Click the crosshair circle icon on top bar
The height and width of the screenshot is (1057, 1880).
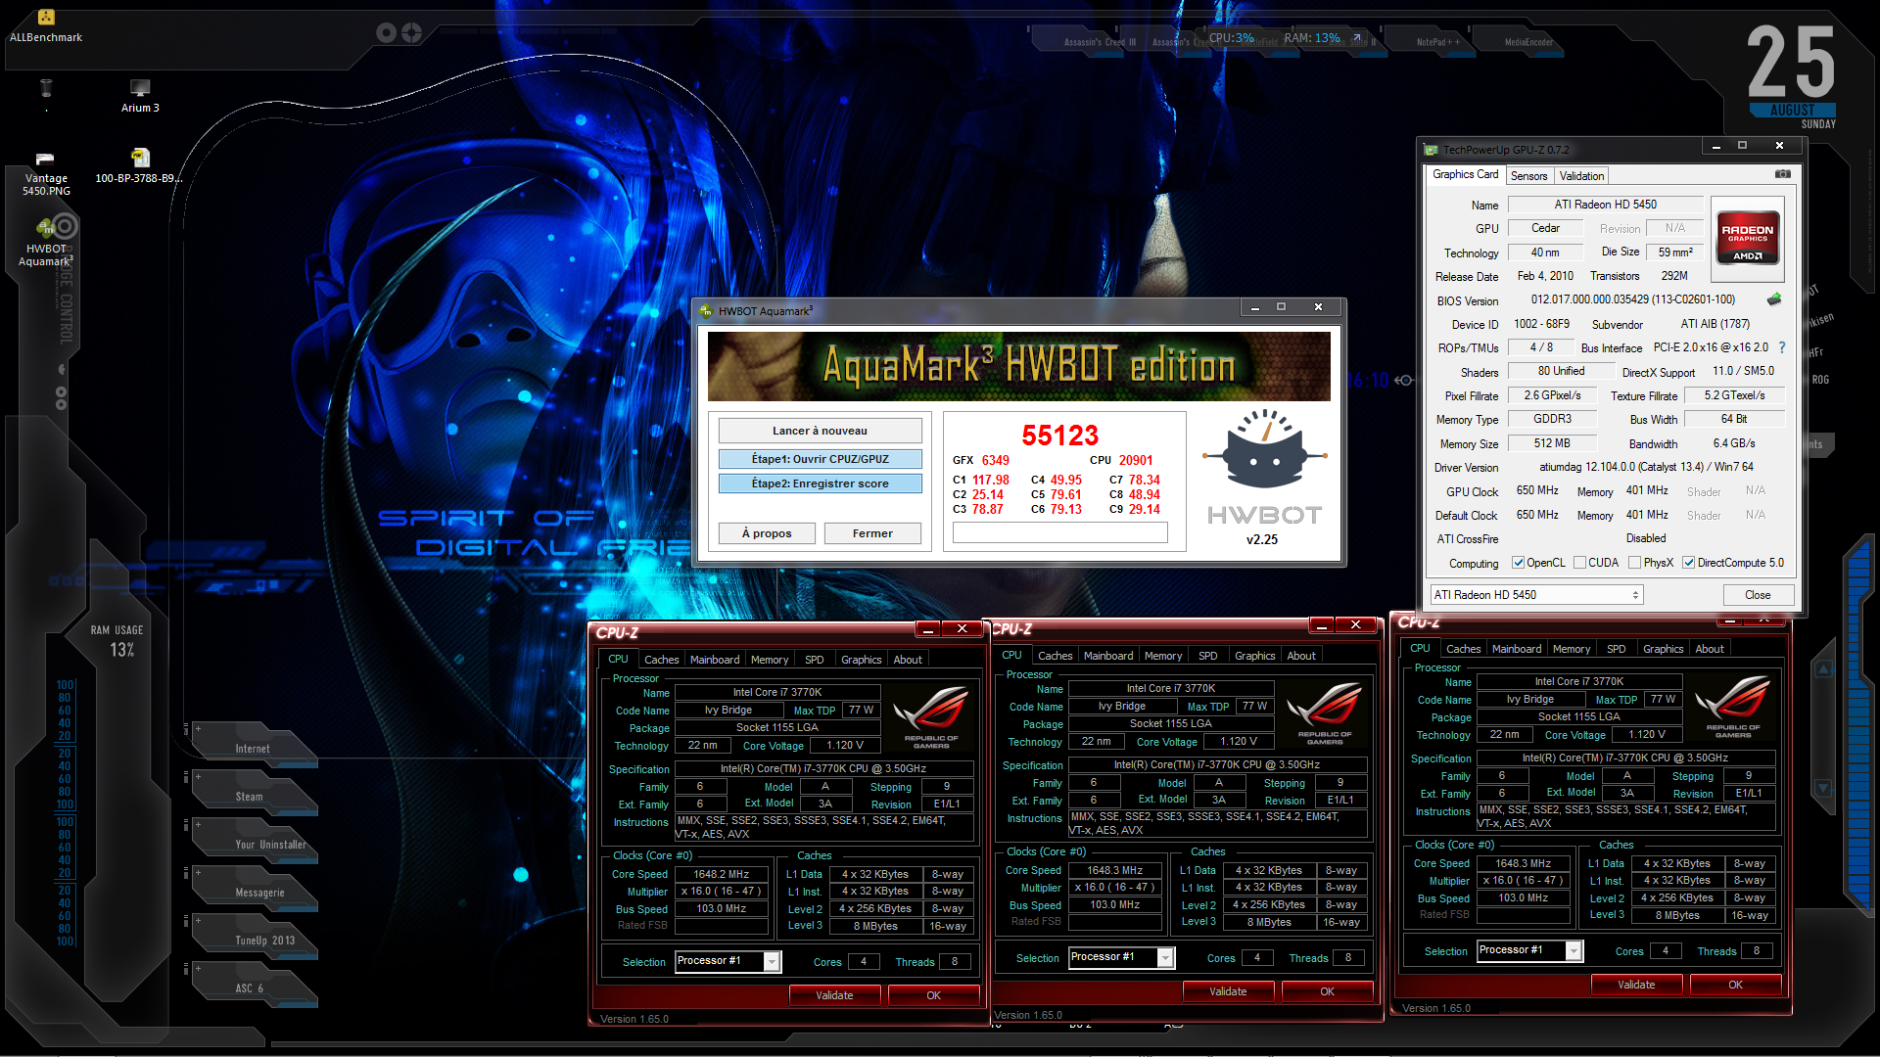(411, 33)
